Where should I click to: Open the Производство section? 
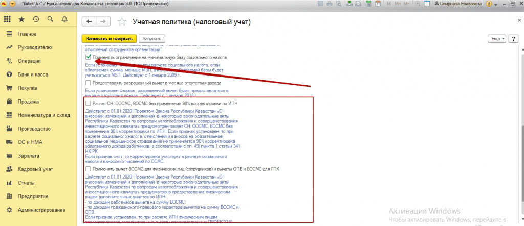coord(38,129)
